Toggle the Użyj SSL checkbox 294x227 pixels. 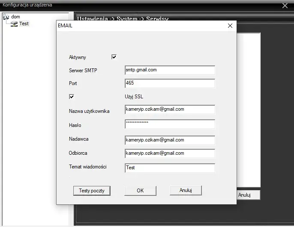(x=72, y=97)
